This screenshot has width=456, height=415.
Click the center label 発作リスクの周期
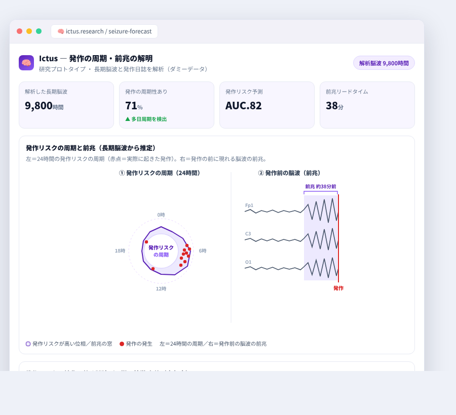[x=161, y=251]
